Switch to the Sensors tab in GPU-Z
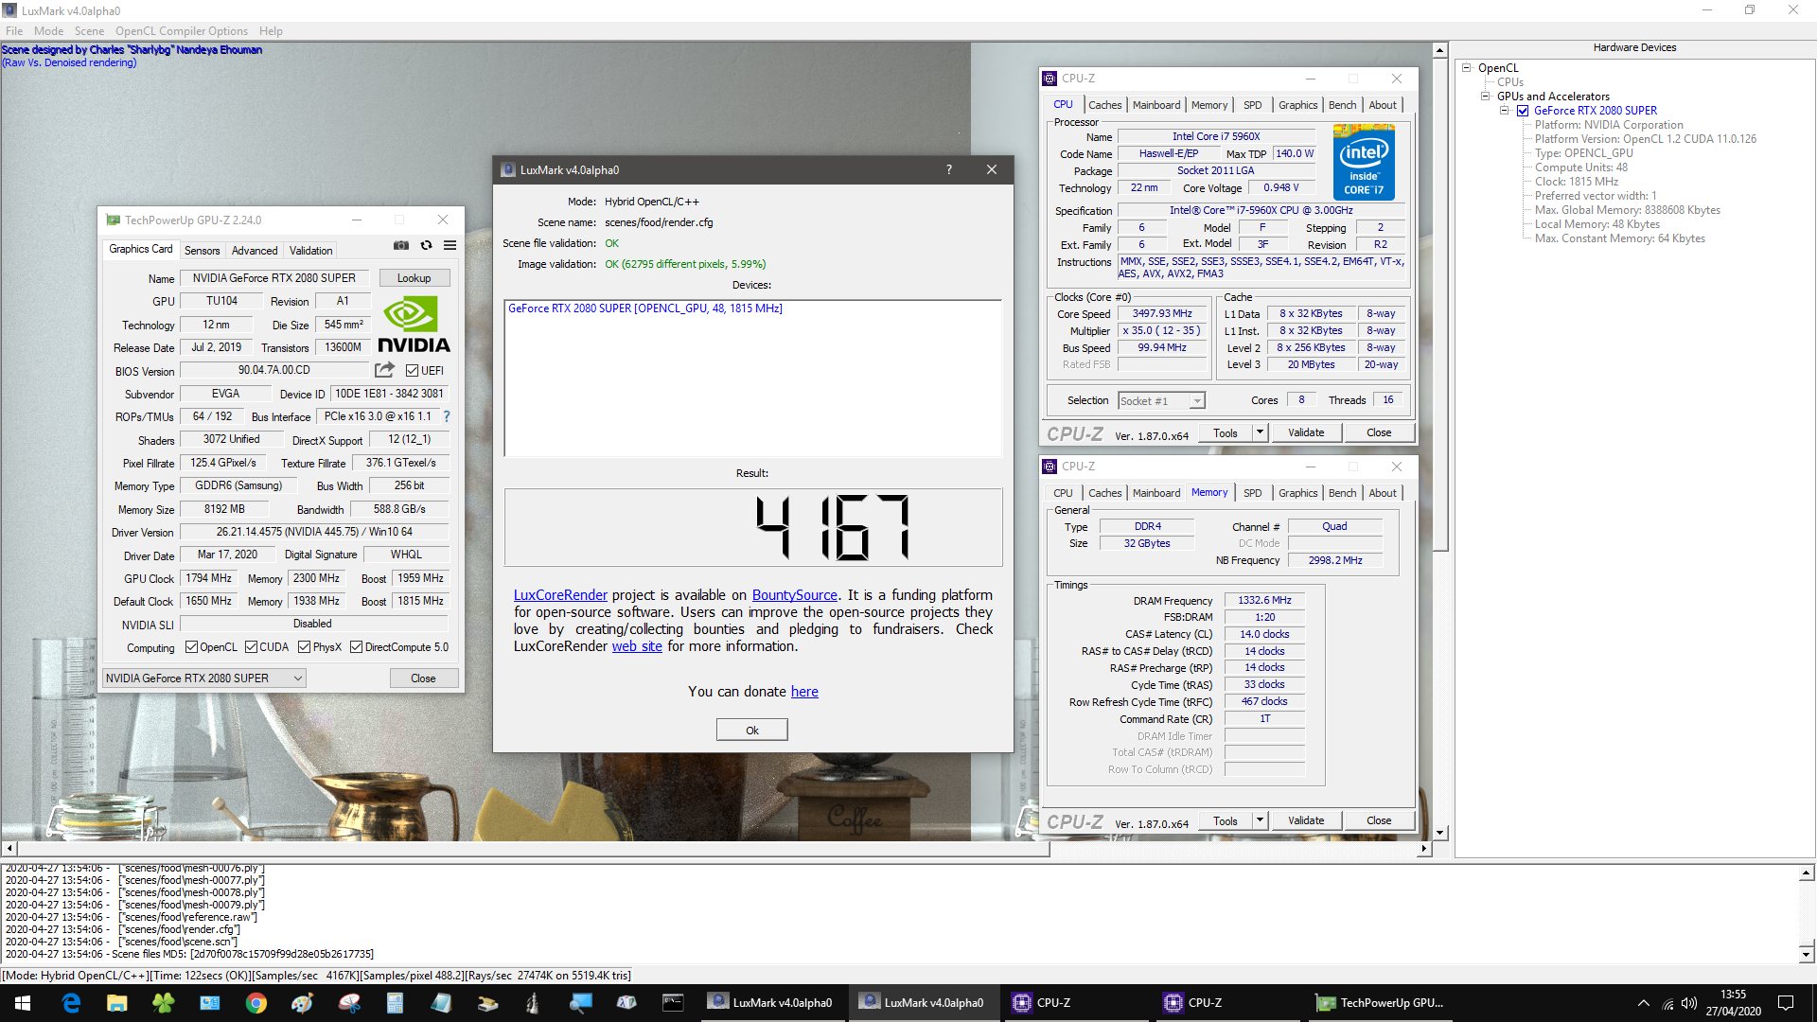This screenshot has width=1817, height=1022. [x=202, y=251]
